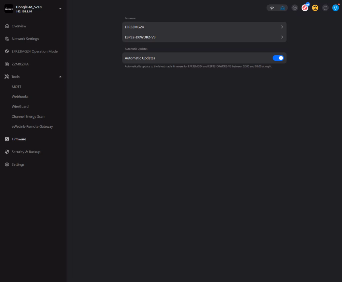Click the blue Ethernet connection icon

pos(282,8)
